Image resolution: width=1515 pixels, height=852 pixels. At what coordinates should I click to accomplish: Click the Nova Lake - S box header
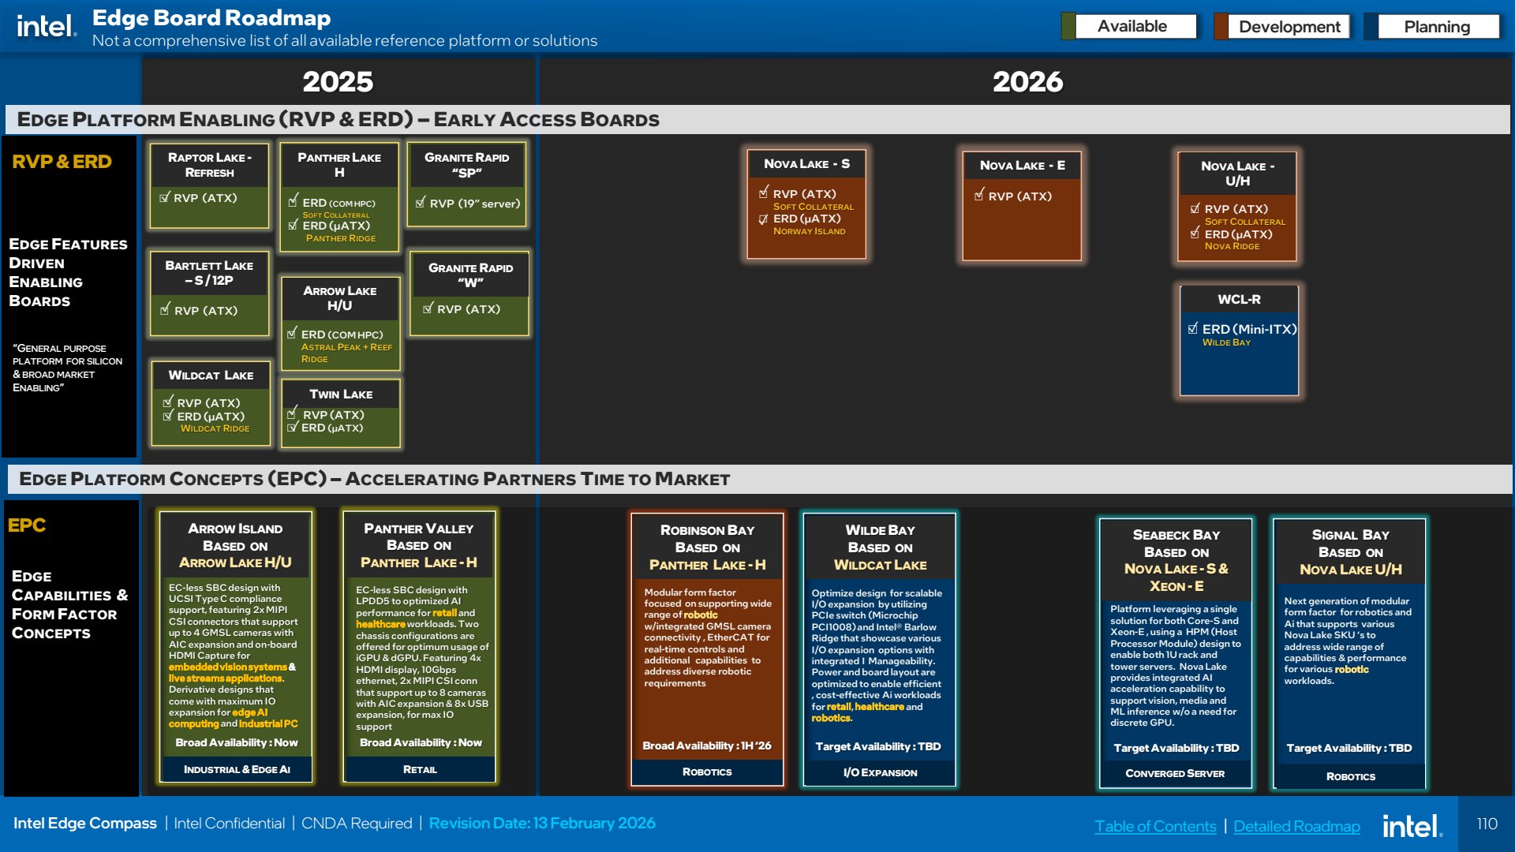click(x=806, y=164)
